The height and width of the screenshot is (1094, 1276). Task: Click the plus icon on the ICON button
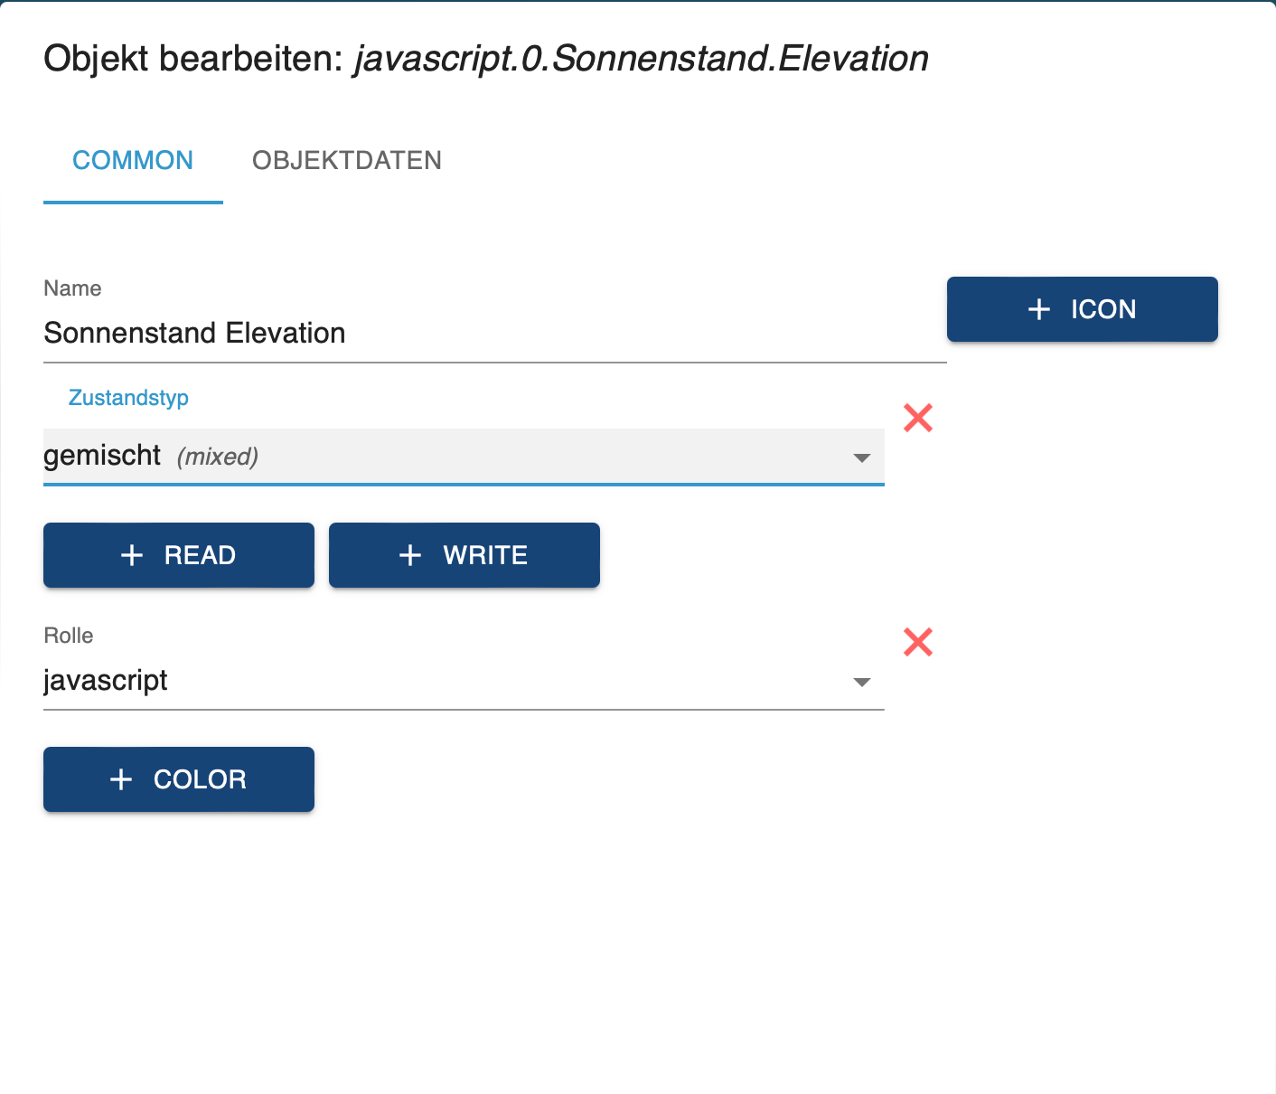(x=1039, y=309)
